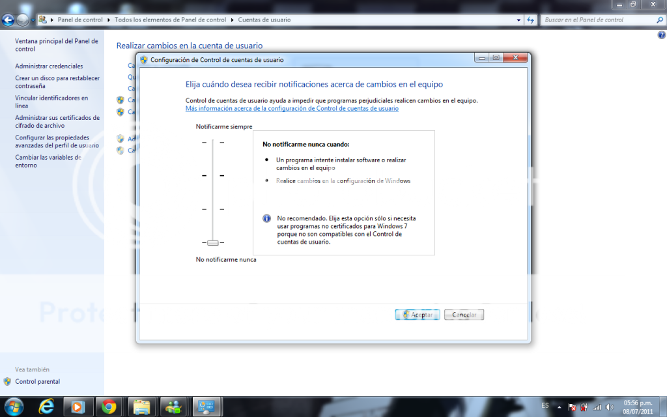
Task: Click the Aceptar button
Action: tap(418, 315)
